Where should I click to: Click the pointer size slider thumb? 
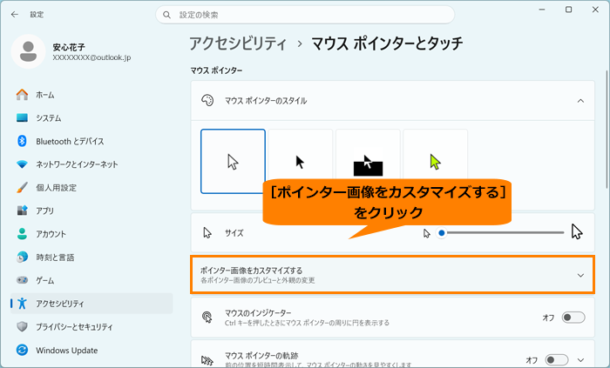[x=441, y=233]
